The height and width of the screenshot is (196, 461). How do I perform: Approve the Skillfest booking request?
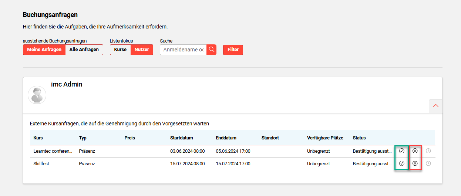tap(401, 163)
